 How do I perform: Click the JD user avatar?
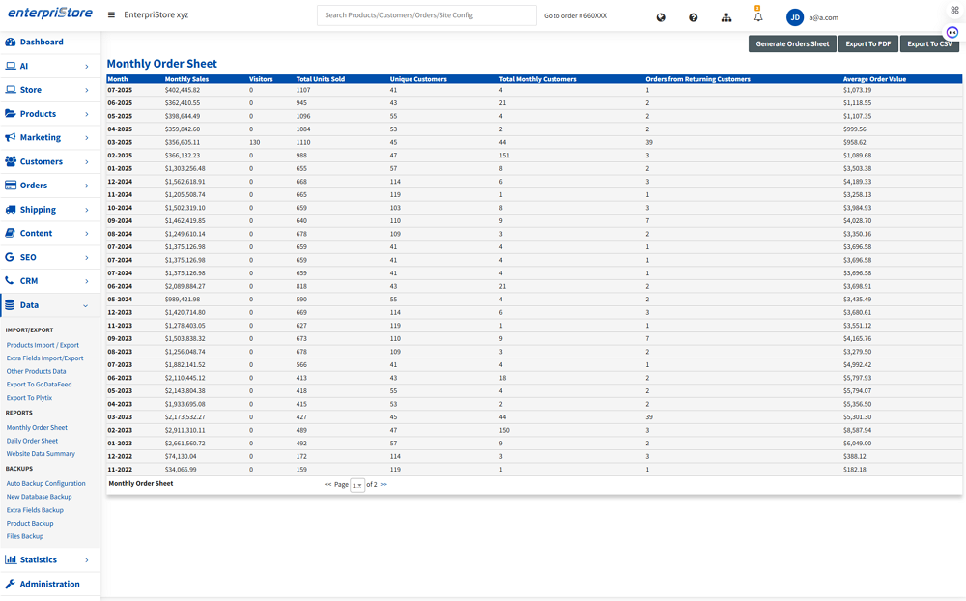(795, 17)
